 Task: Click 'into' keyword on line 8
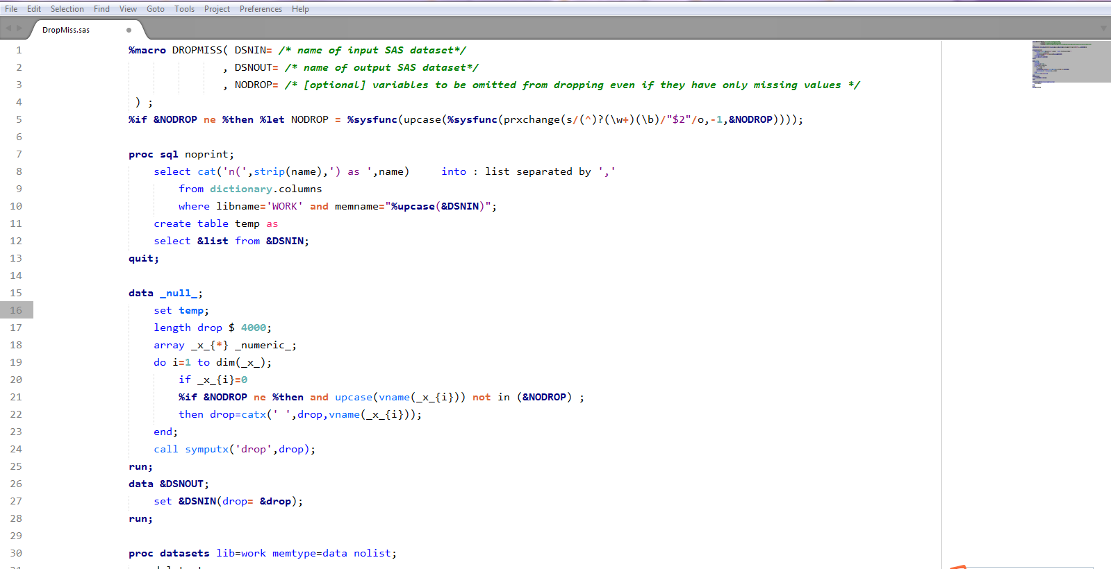coord(454,171)
